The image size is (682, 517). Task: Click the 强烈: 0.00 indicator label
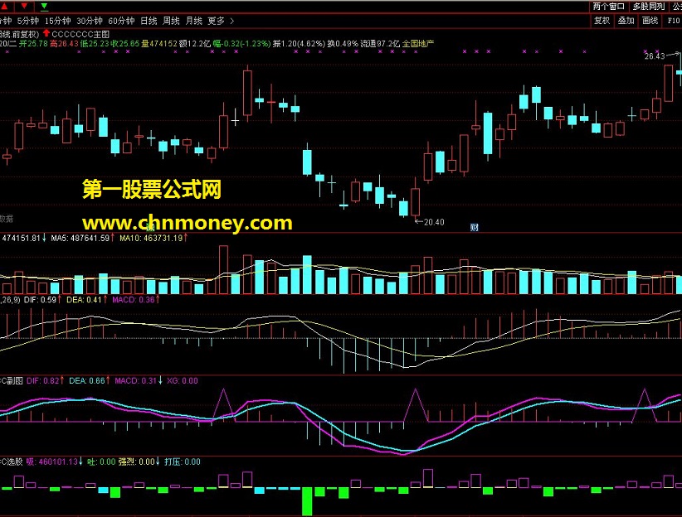click(x=137, y=461)
